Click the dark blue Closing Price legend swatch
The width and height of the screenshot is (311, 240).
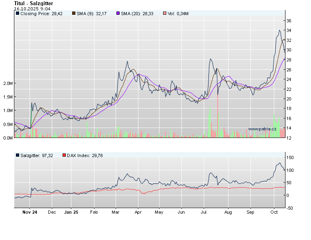pyautogui.click(x=17, y=14)
